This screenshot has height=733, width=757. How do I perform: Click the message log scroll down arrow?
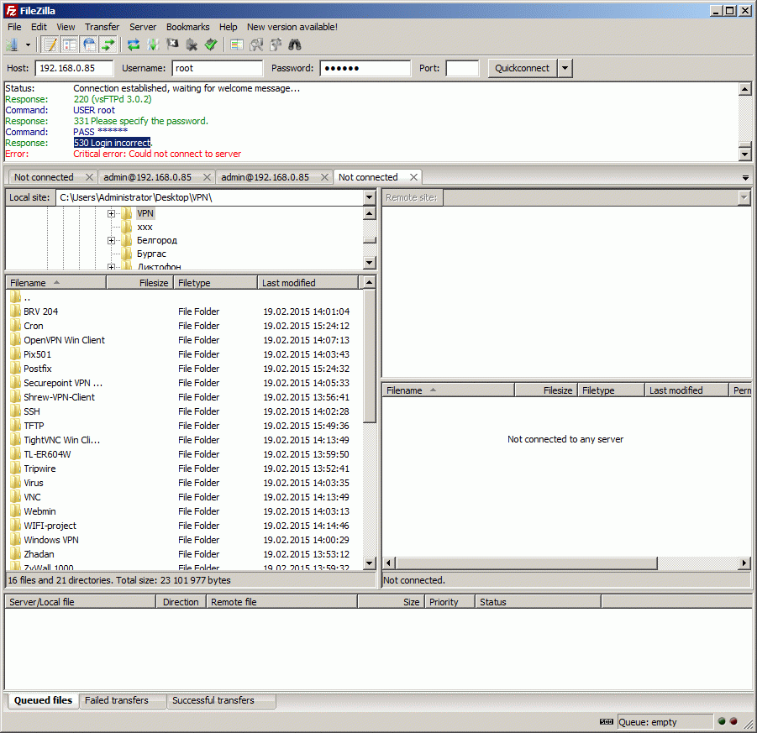coord(745,154)
